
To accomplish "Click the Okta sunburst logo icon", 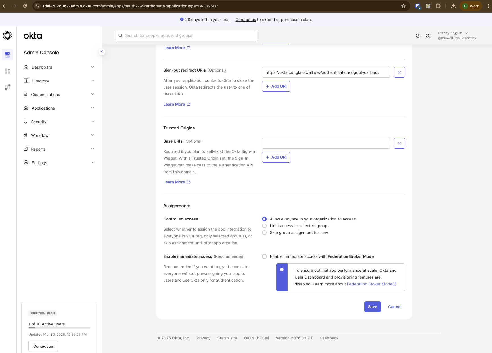I will [x=7, y=35].
